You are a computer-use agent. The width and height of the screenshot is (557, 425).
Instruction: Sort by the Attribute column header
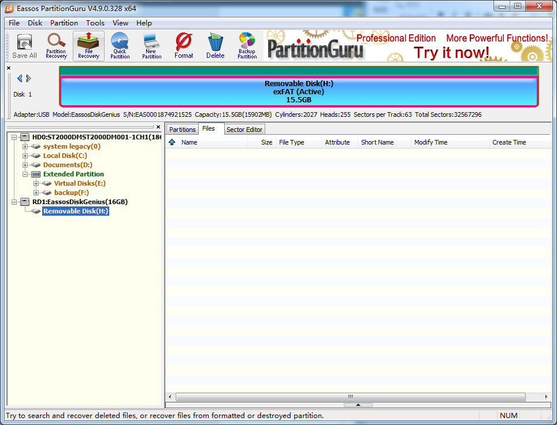pos(340,142)
